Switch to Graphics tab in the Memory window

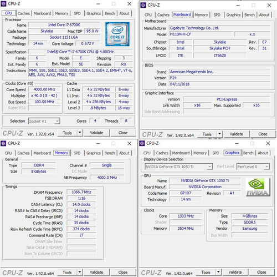pos(94,153)
